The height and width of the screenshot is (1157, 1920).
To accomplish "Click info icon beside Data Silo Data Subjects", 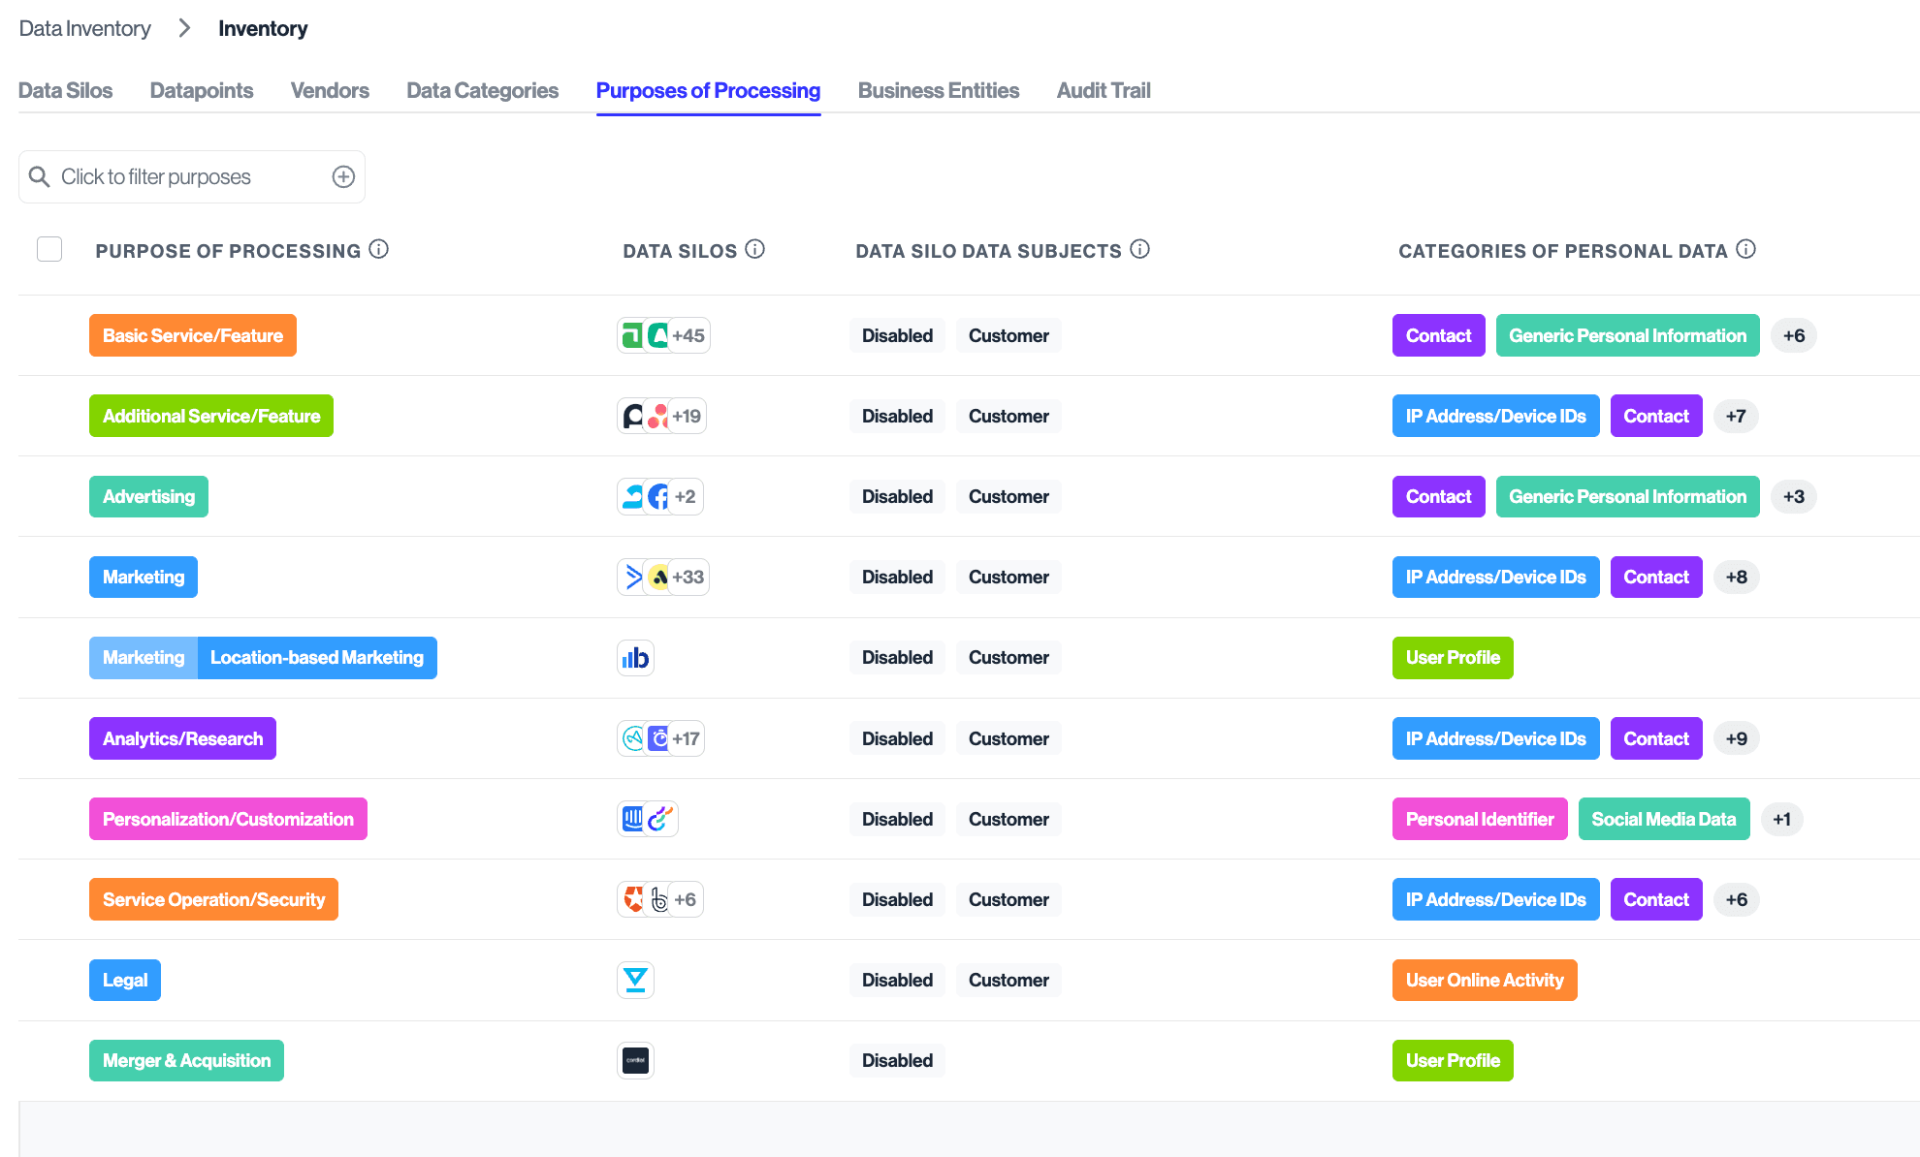I will (x=1140, y=249).
